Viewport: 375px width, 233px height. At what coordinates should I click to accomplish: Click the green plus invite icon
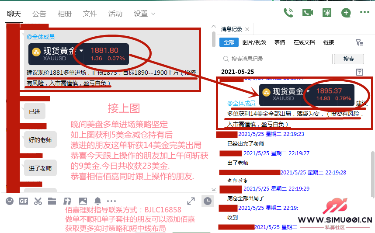tap(346, 13)
